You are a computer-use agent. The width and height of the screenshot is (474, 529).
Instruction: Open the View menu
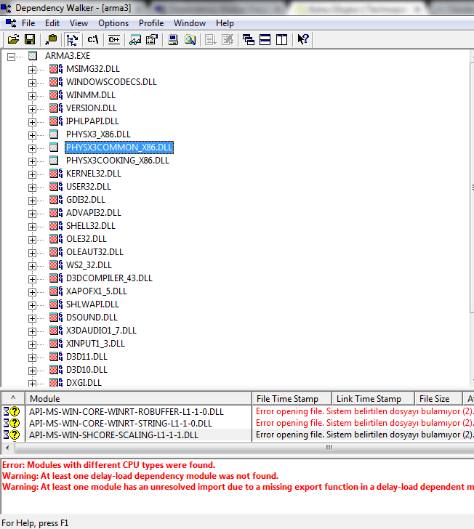pyautogui.click(x=79, y=23)
